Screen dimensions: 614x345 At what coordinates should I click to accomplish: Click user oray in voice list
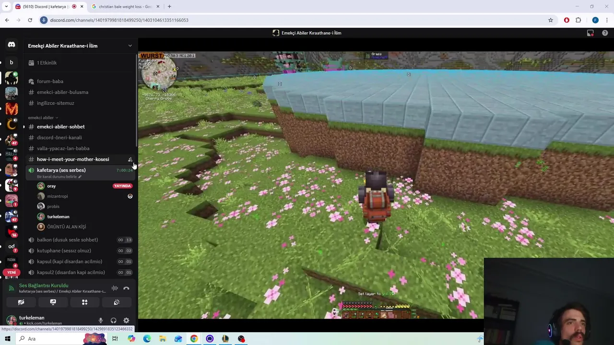51,186
